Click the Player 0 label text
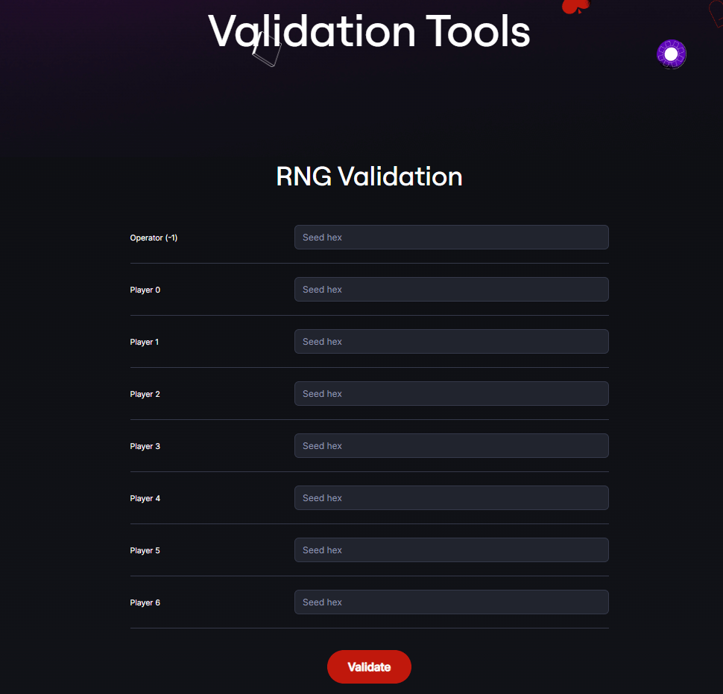Screen dimensions: 723x694 (x=145, y=290)
